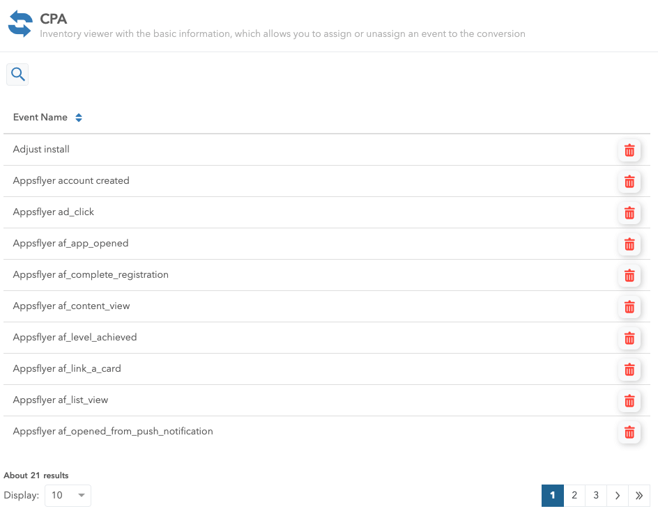
Task: Sort by Event Name column arrows
Action: point(79,118)
